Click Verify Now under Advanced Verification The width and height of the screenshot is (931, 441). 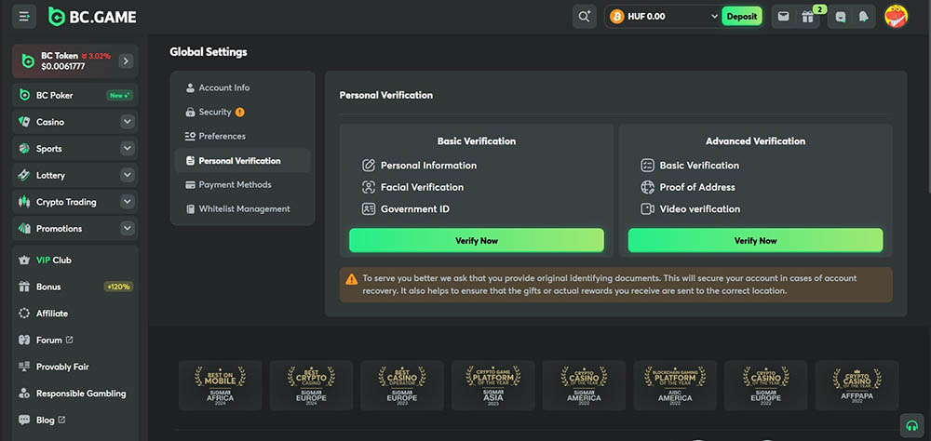coord(755,240)
